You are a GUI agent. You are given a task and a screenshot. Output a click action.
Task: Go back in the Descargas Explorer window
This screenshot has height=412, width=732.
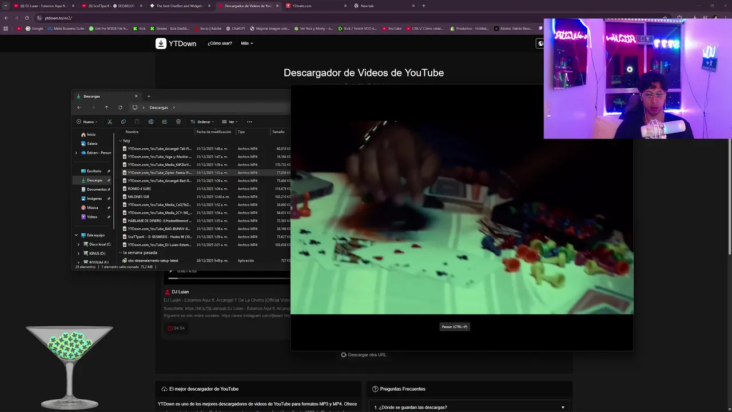tap(79, 108)
